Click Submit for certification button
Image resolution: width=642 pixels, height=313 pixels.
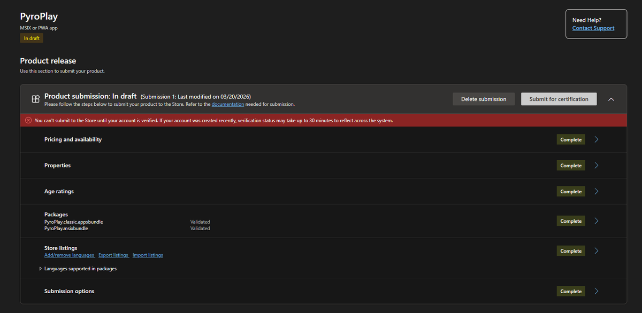pyautogui.click(x=559, y=99)
